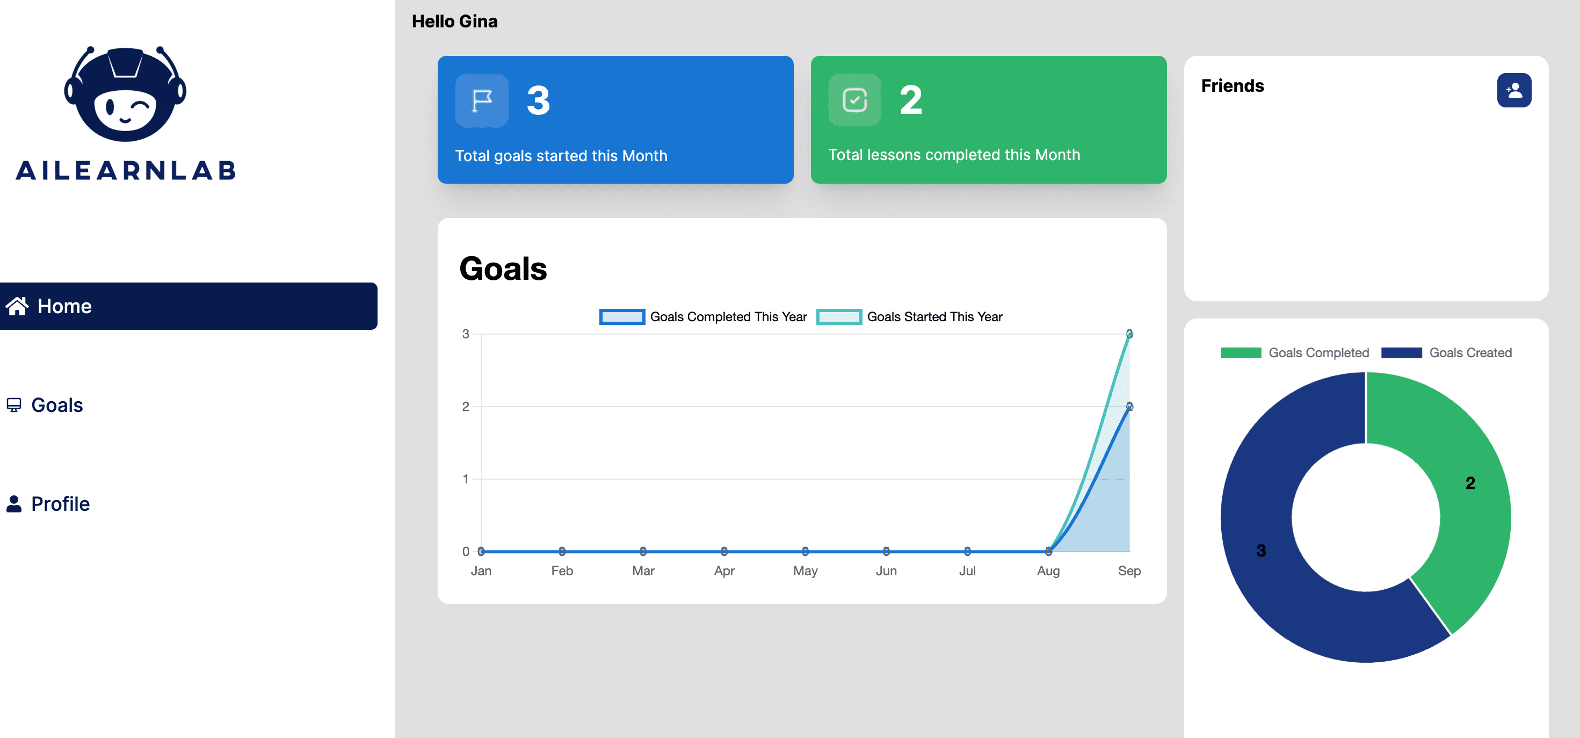The width and height of the screenshot is (1580, 738).
Task: Click the Aug data point on chart
Action: point(1048,551)
